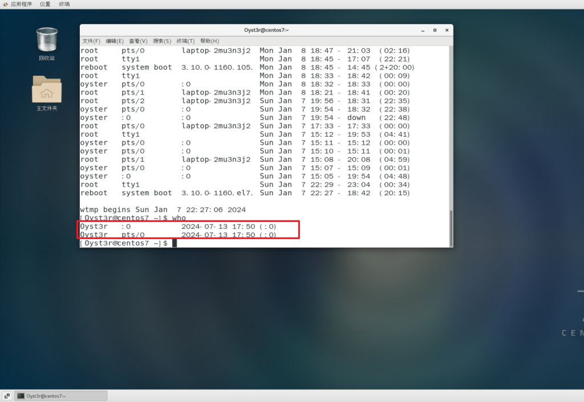Open the 文件(F) menu in terminal
The image size is (584, 402).
coord(91,41)
